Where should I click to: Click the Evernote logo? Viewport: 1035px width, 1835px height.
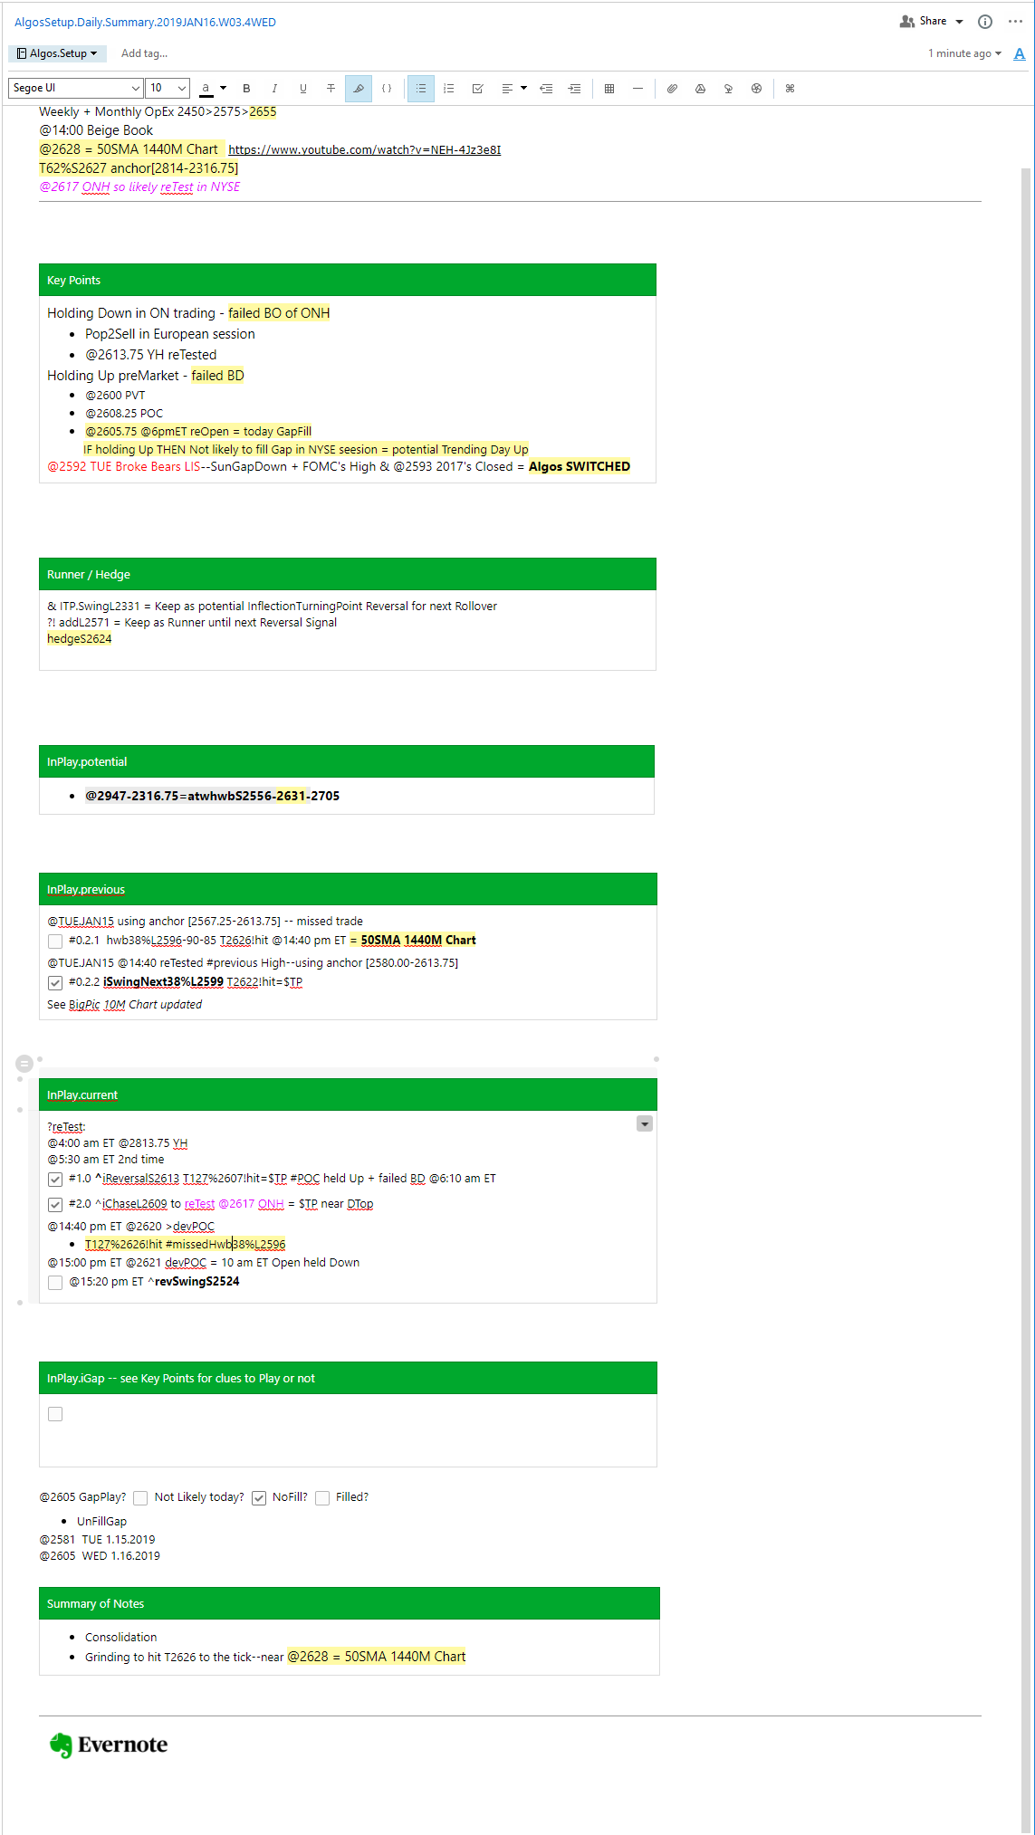[109, 1744]
